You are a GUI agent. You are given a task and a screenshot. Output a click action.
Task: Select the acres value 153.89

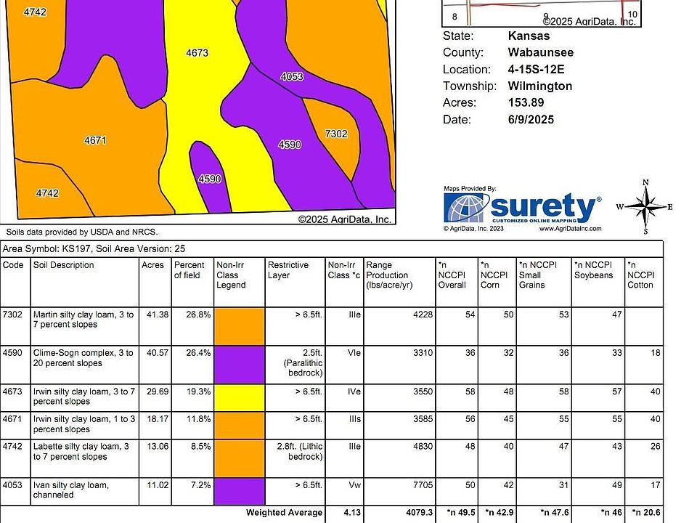coord(526,102)
